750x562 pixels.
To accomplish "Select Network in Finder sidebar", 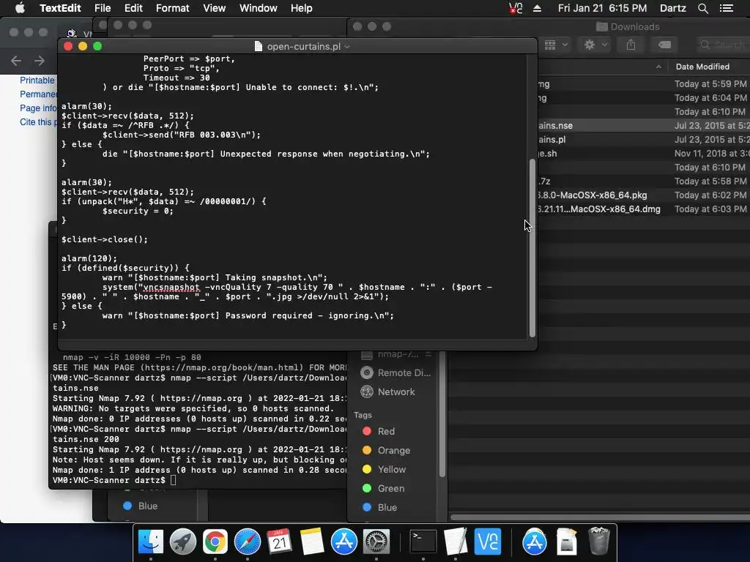I will [x=387, y=392].
